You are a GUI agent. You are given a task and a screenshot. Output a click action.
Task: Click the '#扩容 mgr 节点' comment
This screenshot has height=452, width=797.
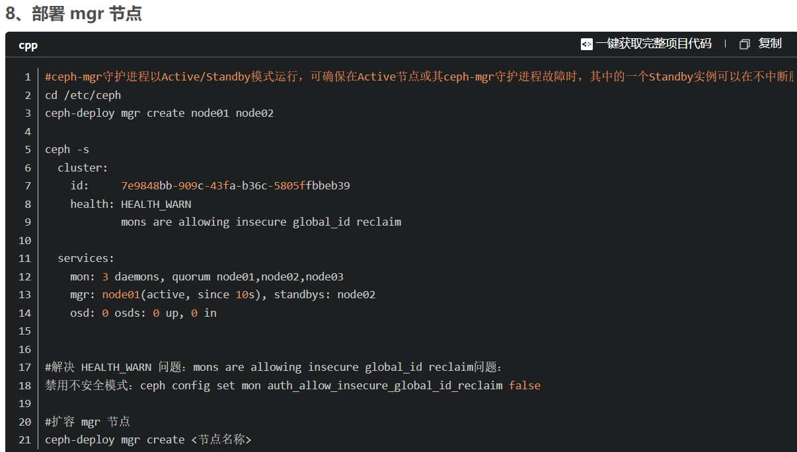(x=88, y=422)
